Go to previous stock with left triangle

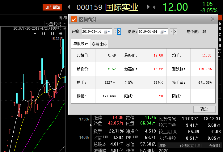[69, 7]
